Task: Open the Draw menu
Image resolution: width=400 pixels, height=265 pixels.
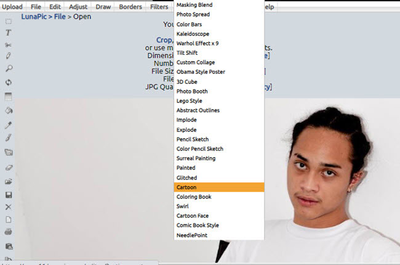Action: (103, 7)
